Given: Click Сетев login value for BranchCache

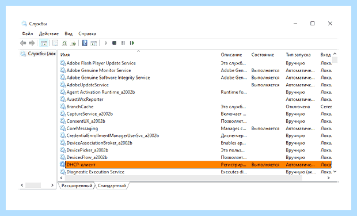Looking at the screenshot, I should (326, 107).
